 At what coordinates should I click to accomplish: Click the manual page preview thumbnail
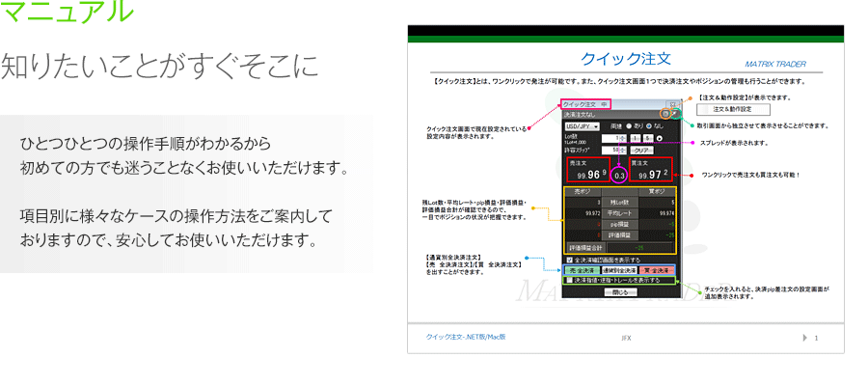tap(626, 189)
